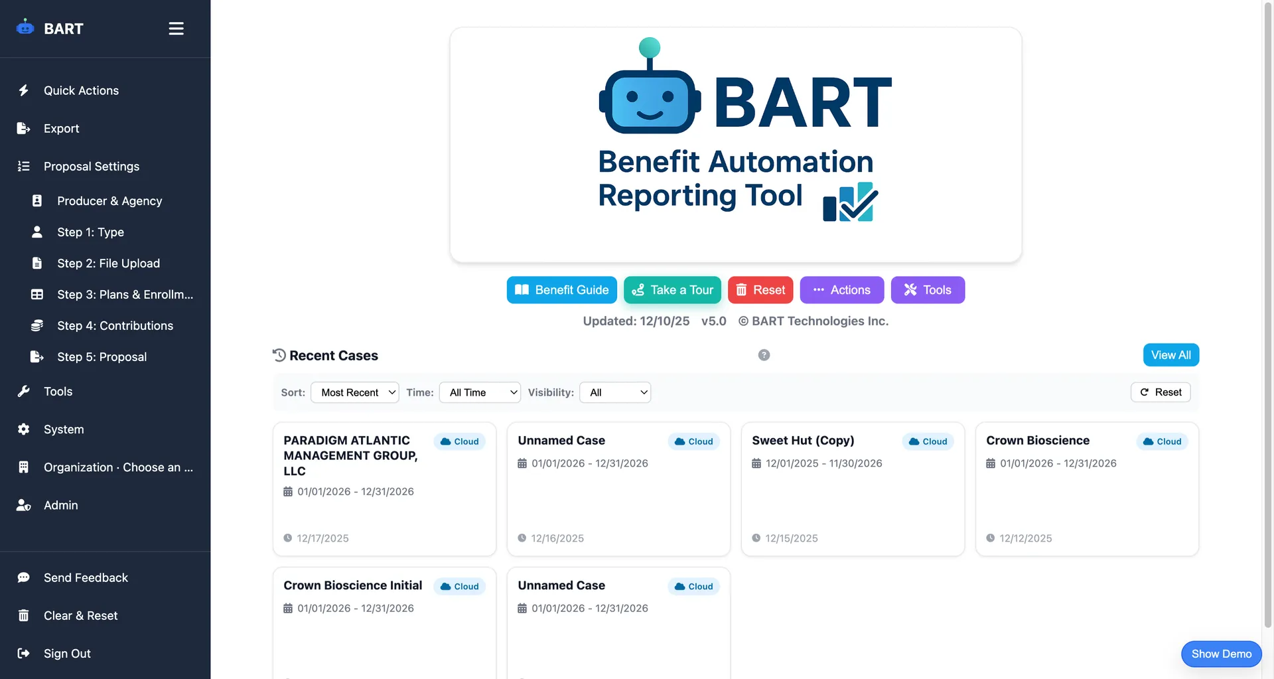Select Step 4: Contributions in sidebar
Screen dimensions: 1274x679
[115, 326]
